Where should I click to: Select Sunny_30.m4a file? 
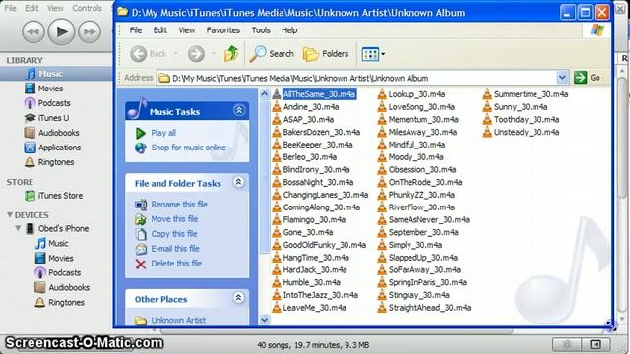pos(521,107)
